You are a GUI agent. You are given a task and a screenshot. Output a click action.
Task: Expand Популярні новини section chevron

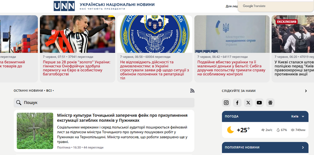click(x=303, y=147)
